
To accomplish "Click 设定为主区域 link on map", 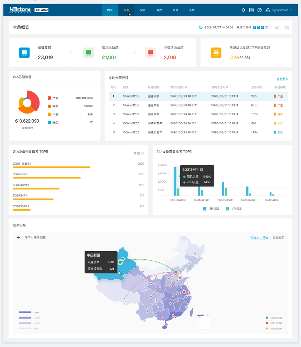I will point(260,238).
